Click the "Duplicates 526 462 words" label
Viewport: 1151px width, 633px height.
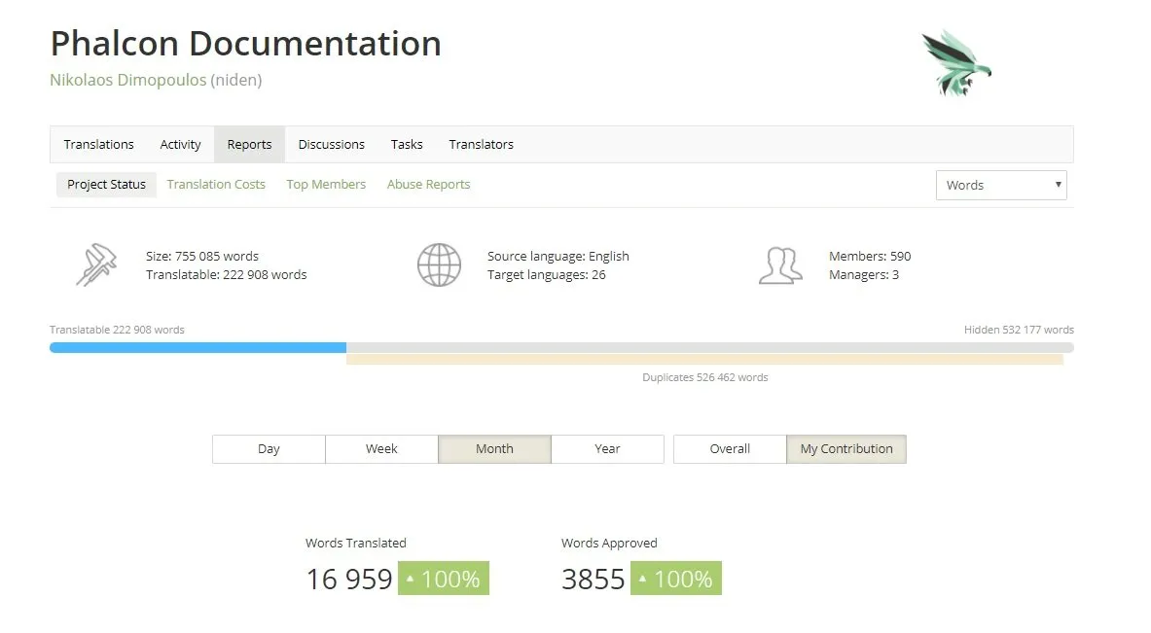[x=704, y=377]
